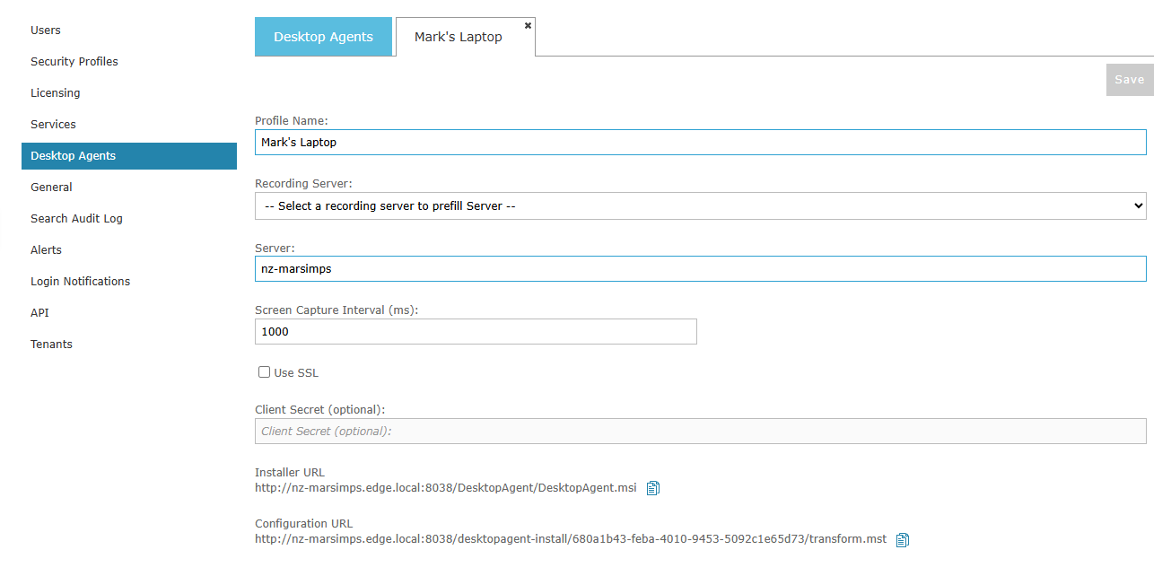This screenshot has width=1171, height=576.
Task: Edit the Screen Capture Interval field
Action: pos(476,331)
